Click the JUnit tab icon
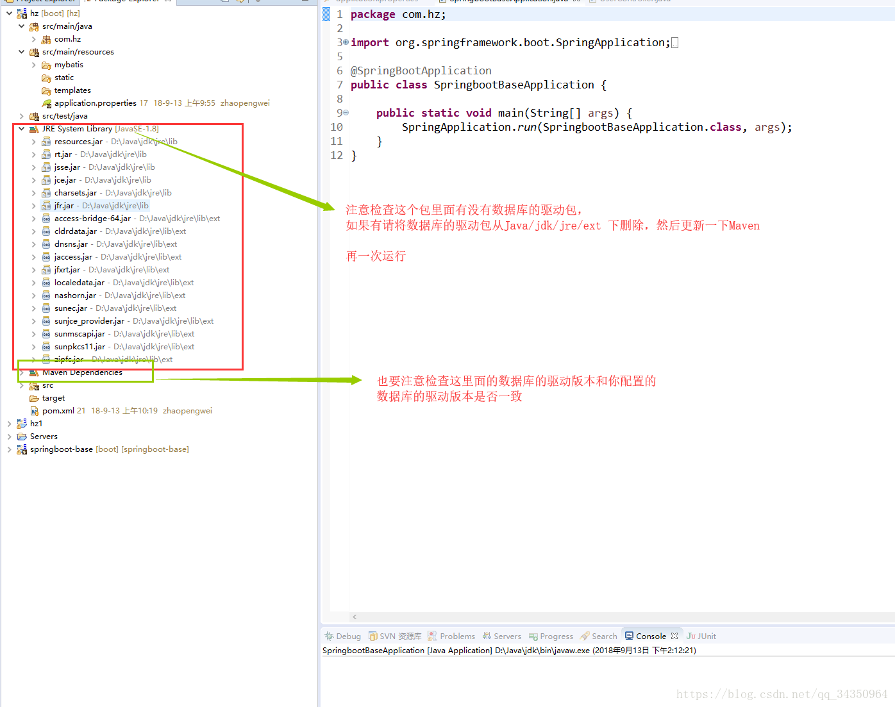 691,636
